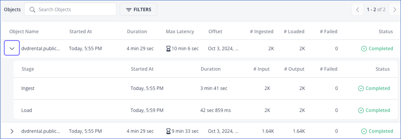Click the filter lines icon in FILTERS
The image size is (401, 139).
(x=129, y=10)
